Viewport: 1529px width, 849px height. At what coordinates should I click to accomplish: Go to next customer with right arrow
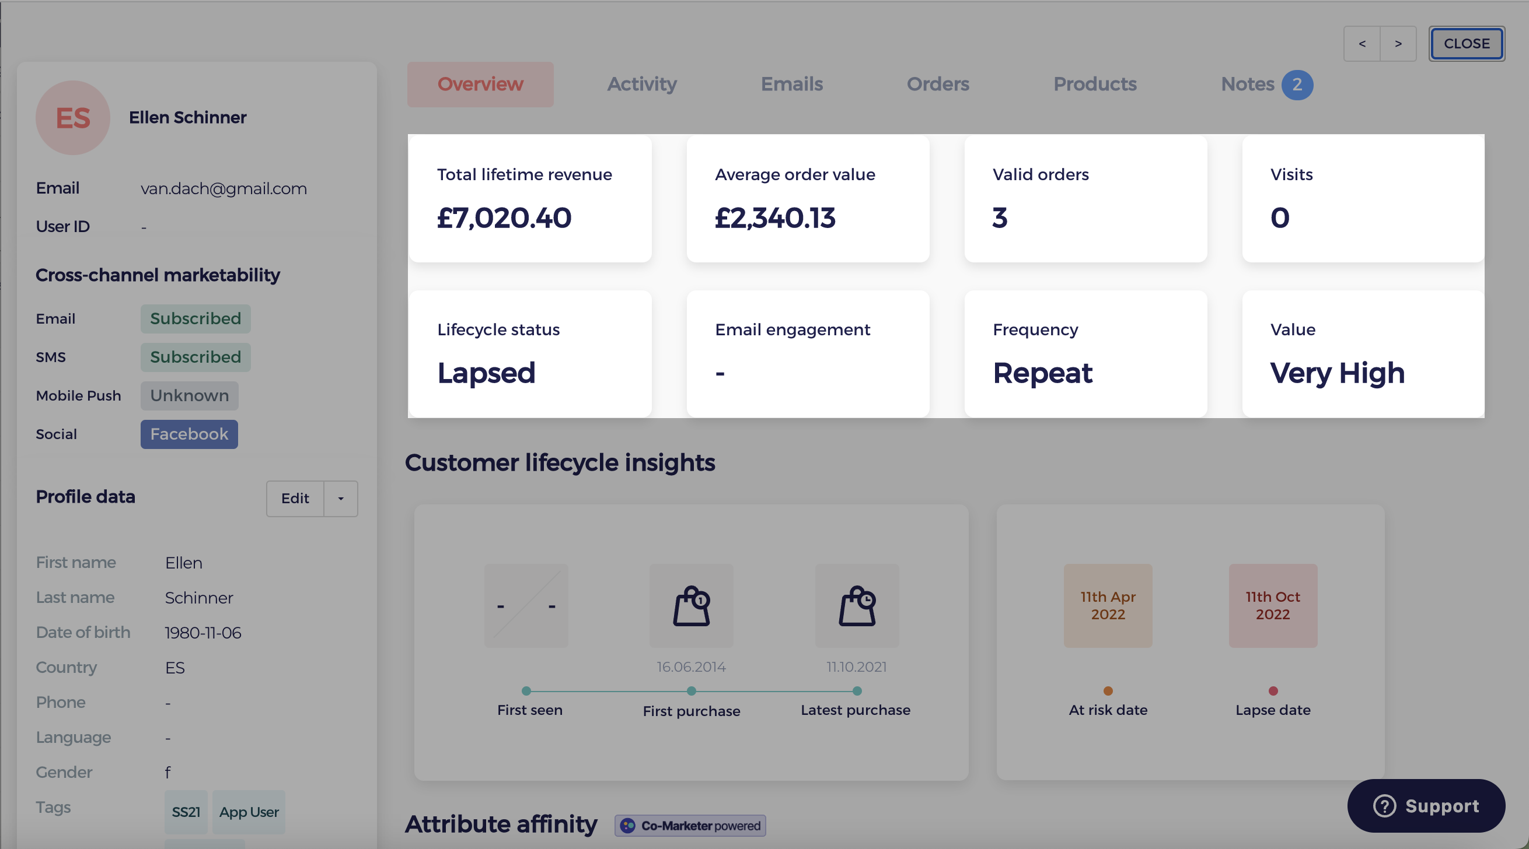[1398, 44]
